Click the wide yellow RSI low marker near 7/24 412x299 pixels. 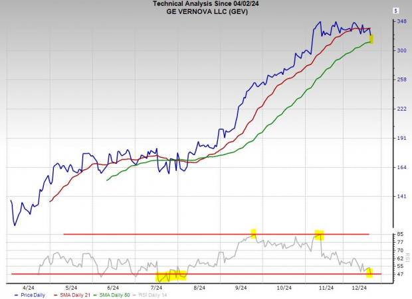click(x=171, y=275)
